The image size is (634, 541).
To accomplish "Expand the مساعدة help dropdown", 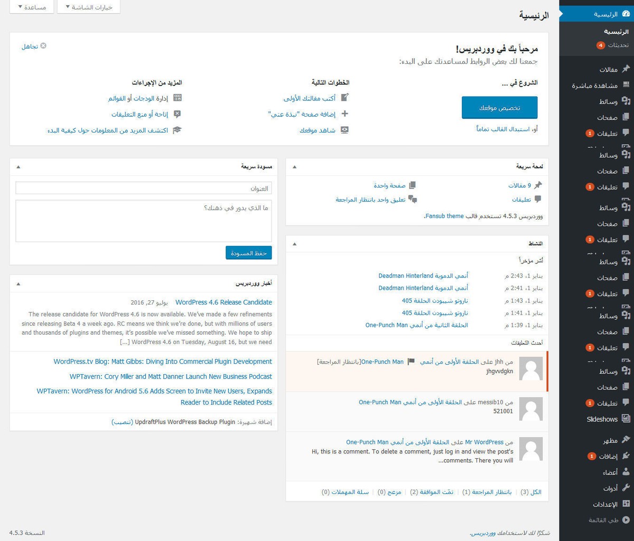I will 32,7.
